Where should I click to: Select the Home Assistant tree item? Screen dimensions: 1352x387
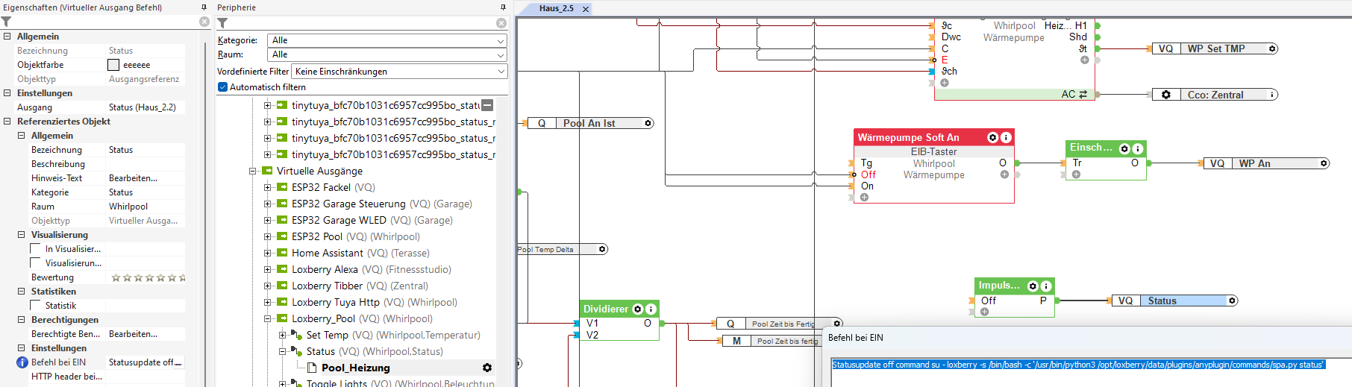[327, 254]
